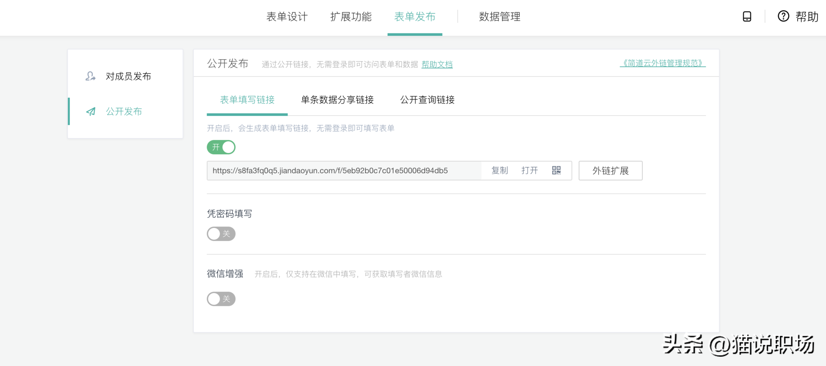The width and height of the screenshot is (826, 366).
Task: Click the paper plane public publish icon
Action: tap(91, 112)
